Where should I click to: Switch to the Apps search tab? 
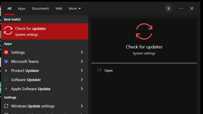tap(22, 9)
